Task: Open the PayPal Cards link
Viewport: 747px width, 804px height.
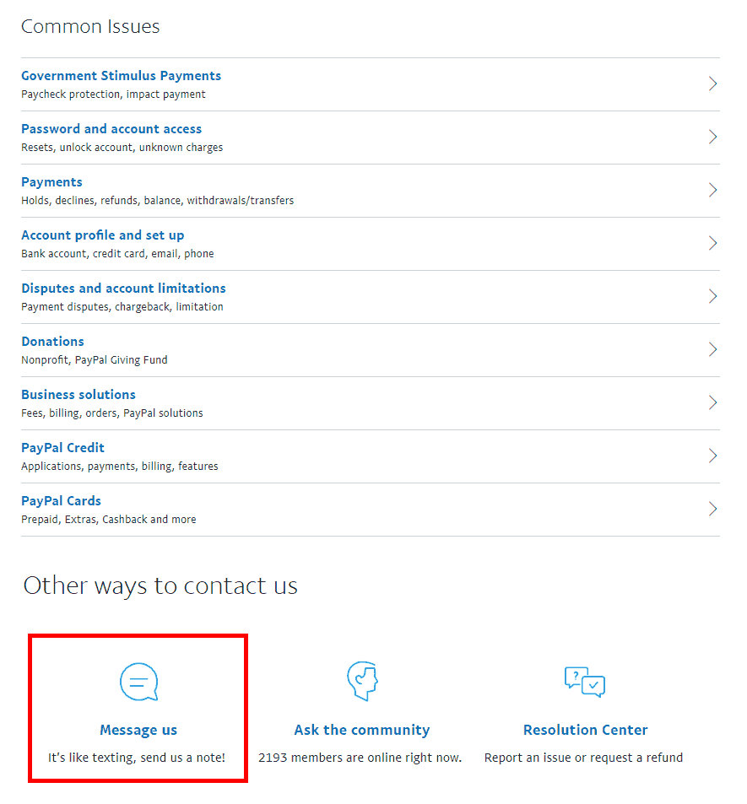Action: [x=61, y=501]
